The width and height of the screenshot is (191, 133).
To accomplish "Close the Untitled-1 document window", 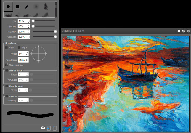I will pos(188,31).
